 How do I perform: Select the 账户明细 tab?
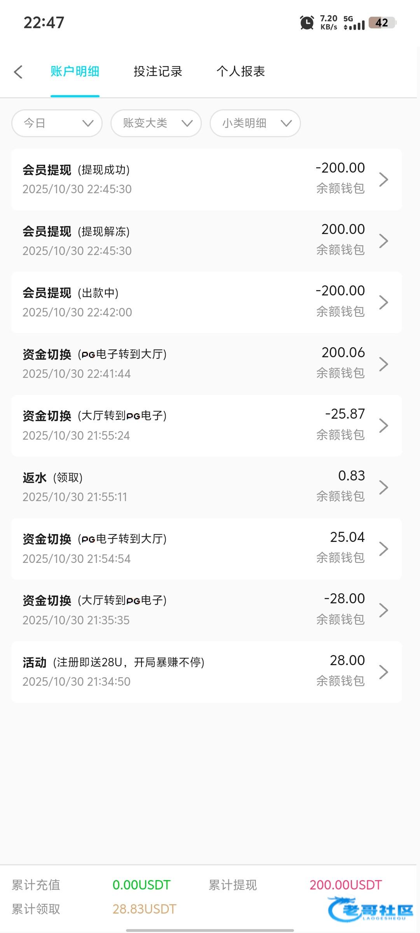pos(75,72)
